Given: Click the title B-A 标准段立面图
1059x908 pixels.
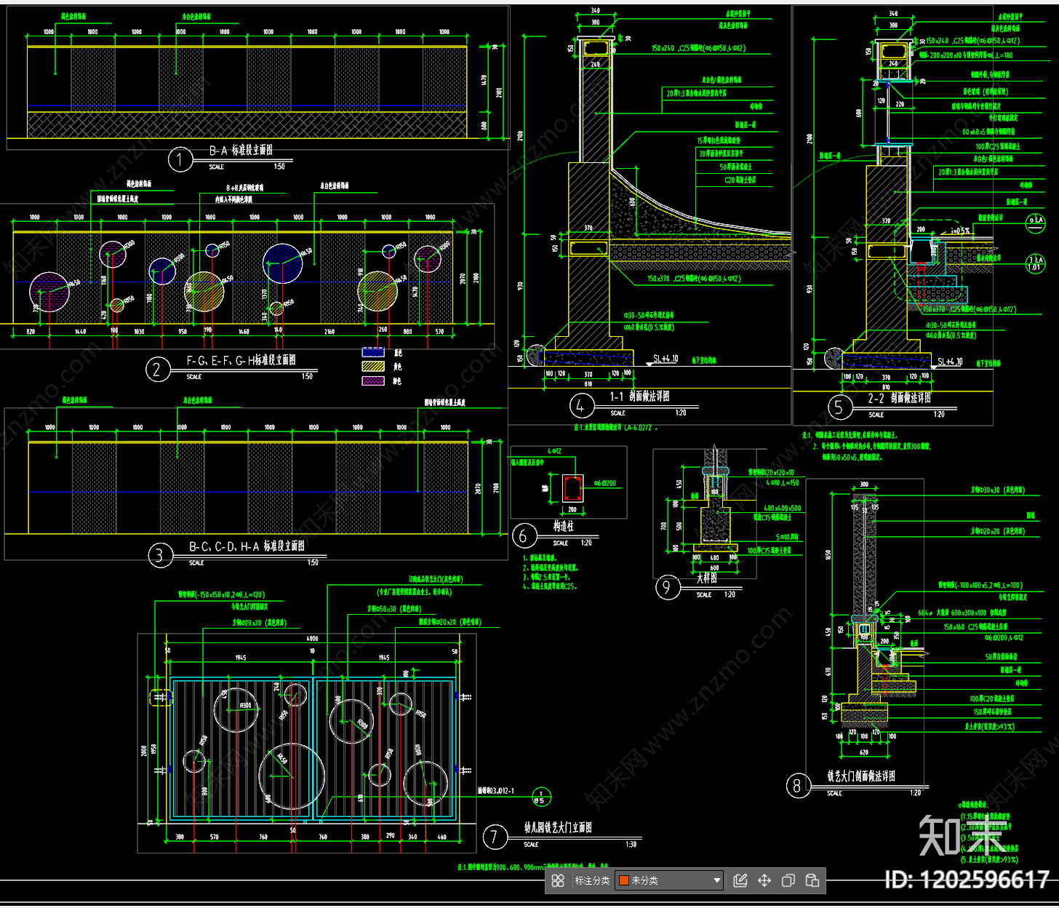Looking at the screenshot, I should coord(241,151).
